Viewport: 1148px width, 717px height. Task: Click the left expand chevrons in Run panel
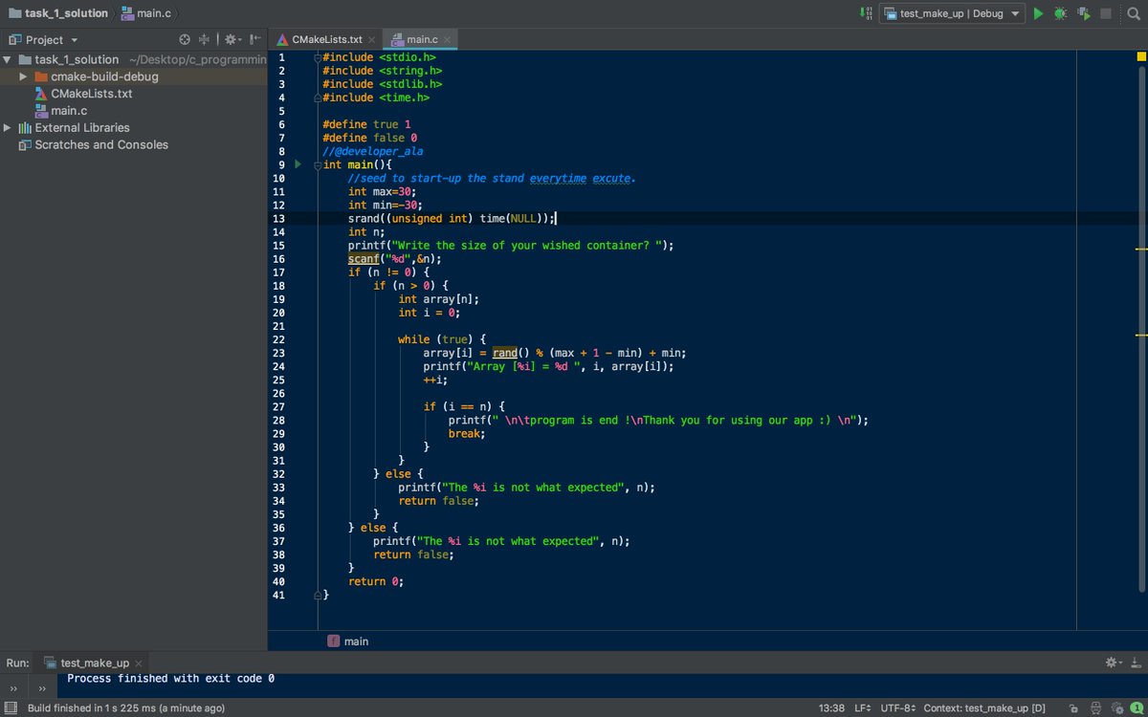click(13, 687)
